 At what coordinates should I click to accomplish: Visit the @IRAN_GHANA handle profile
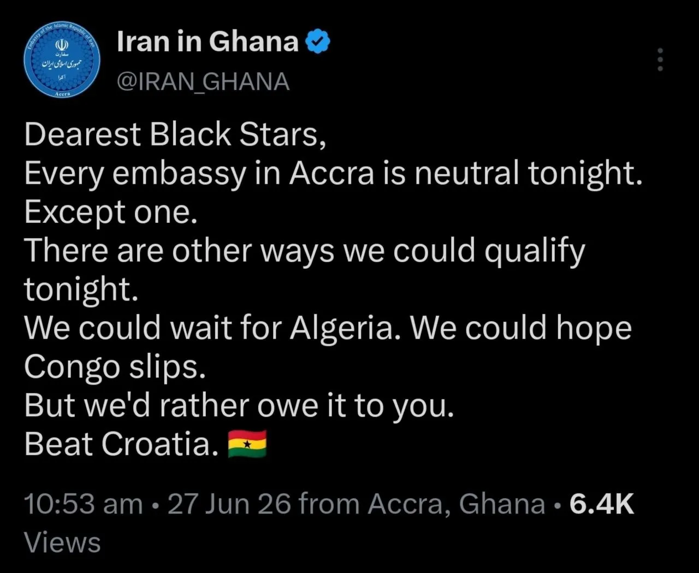[203, 82]
